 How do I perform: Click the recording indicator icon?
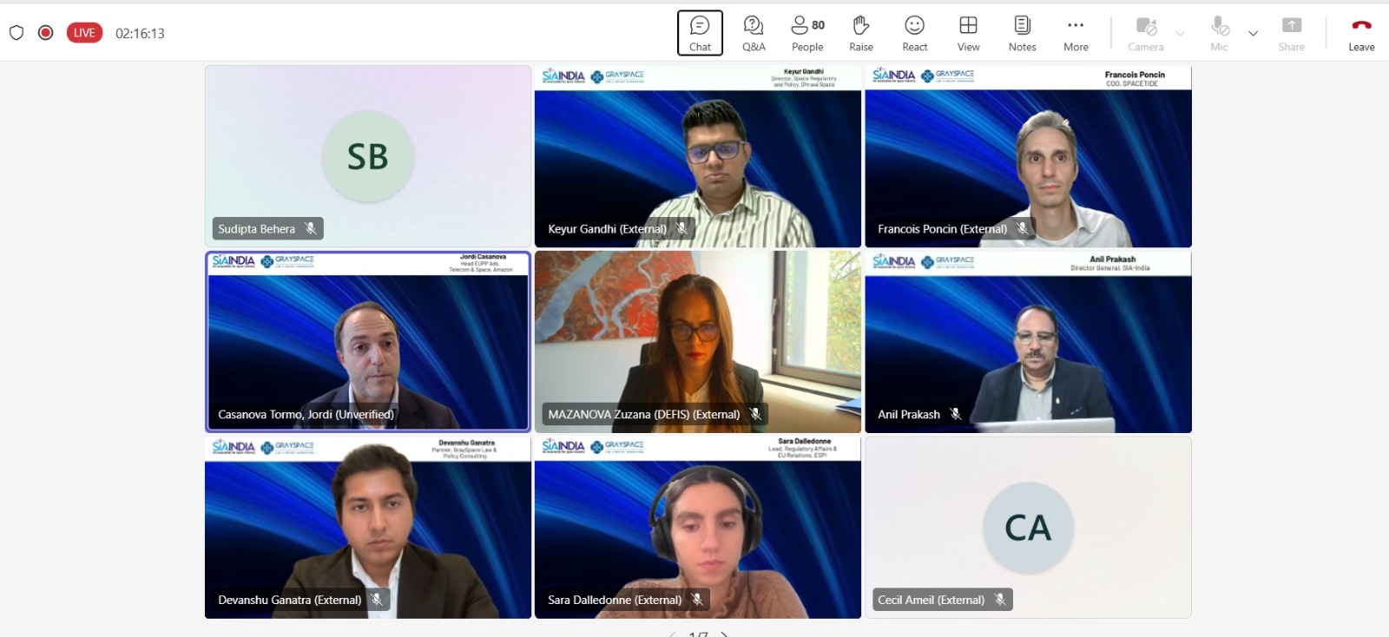[x=46, y=33]
